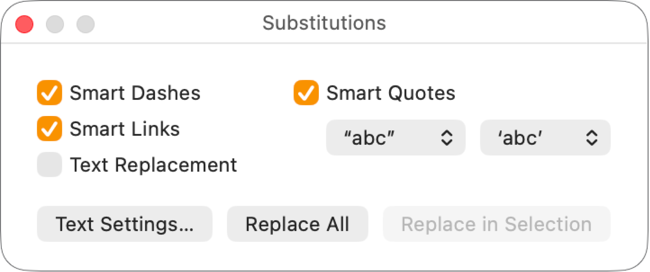Click the chevron on the 'abc' picker
The width and height of the screenshot is (650, 272).
pyautogui.click(x=592, y=138)
